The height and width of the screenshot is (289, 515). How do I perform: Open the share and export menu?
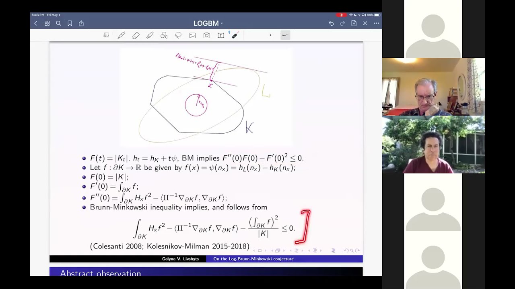[x=81, y=23]
